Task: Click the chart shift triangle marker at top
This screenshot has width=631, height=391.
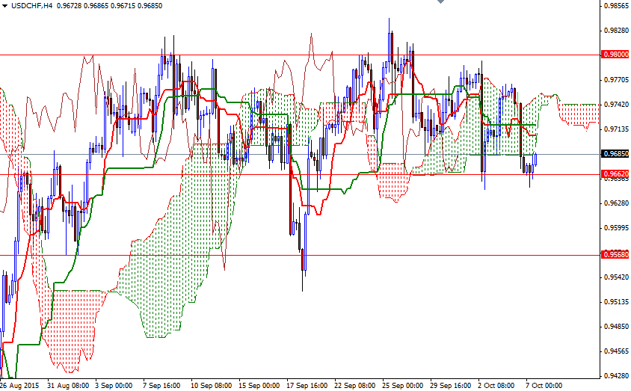Action: 441,2
